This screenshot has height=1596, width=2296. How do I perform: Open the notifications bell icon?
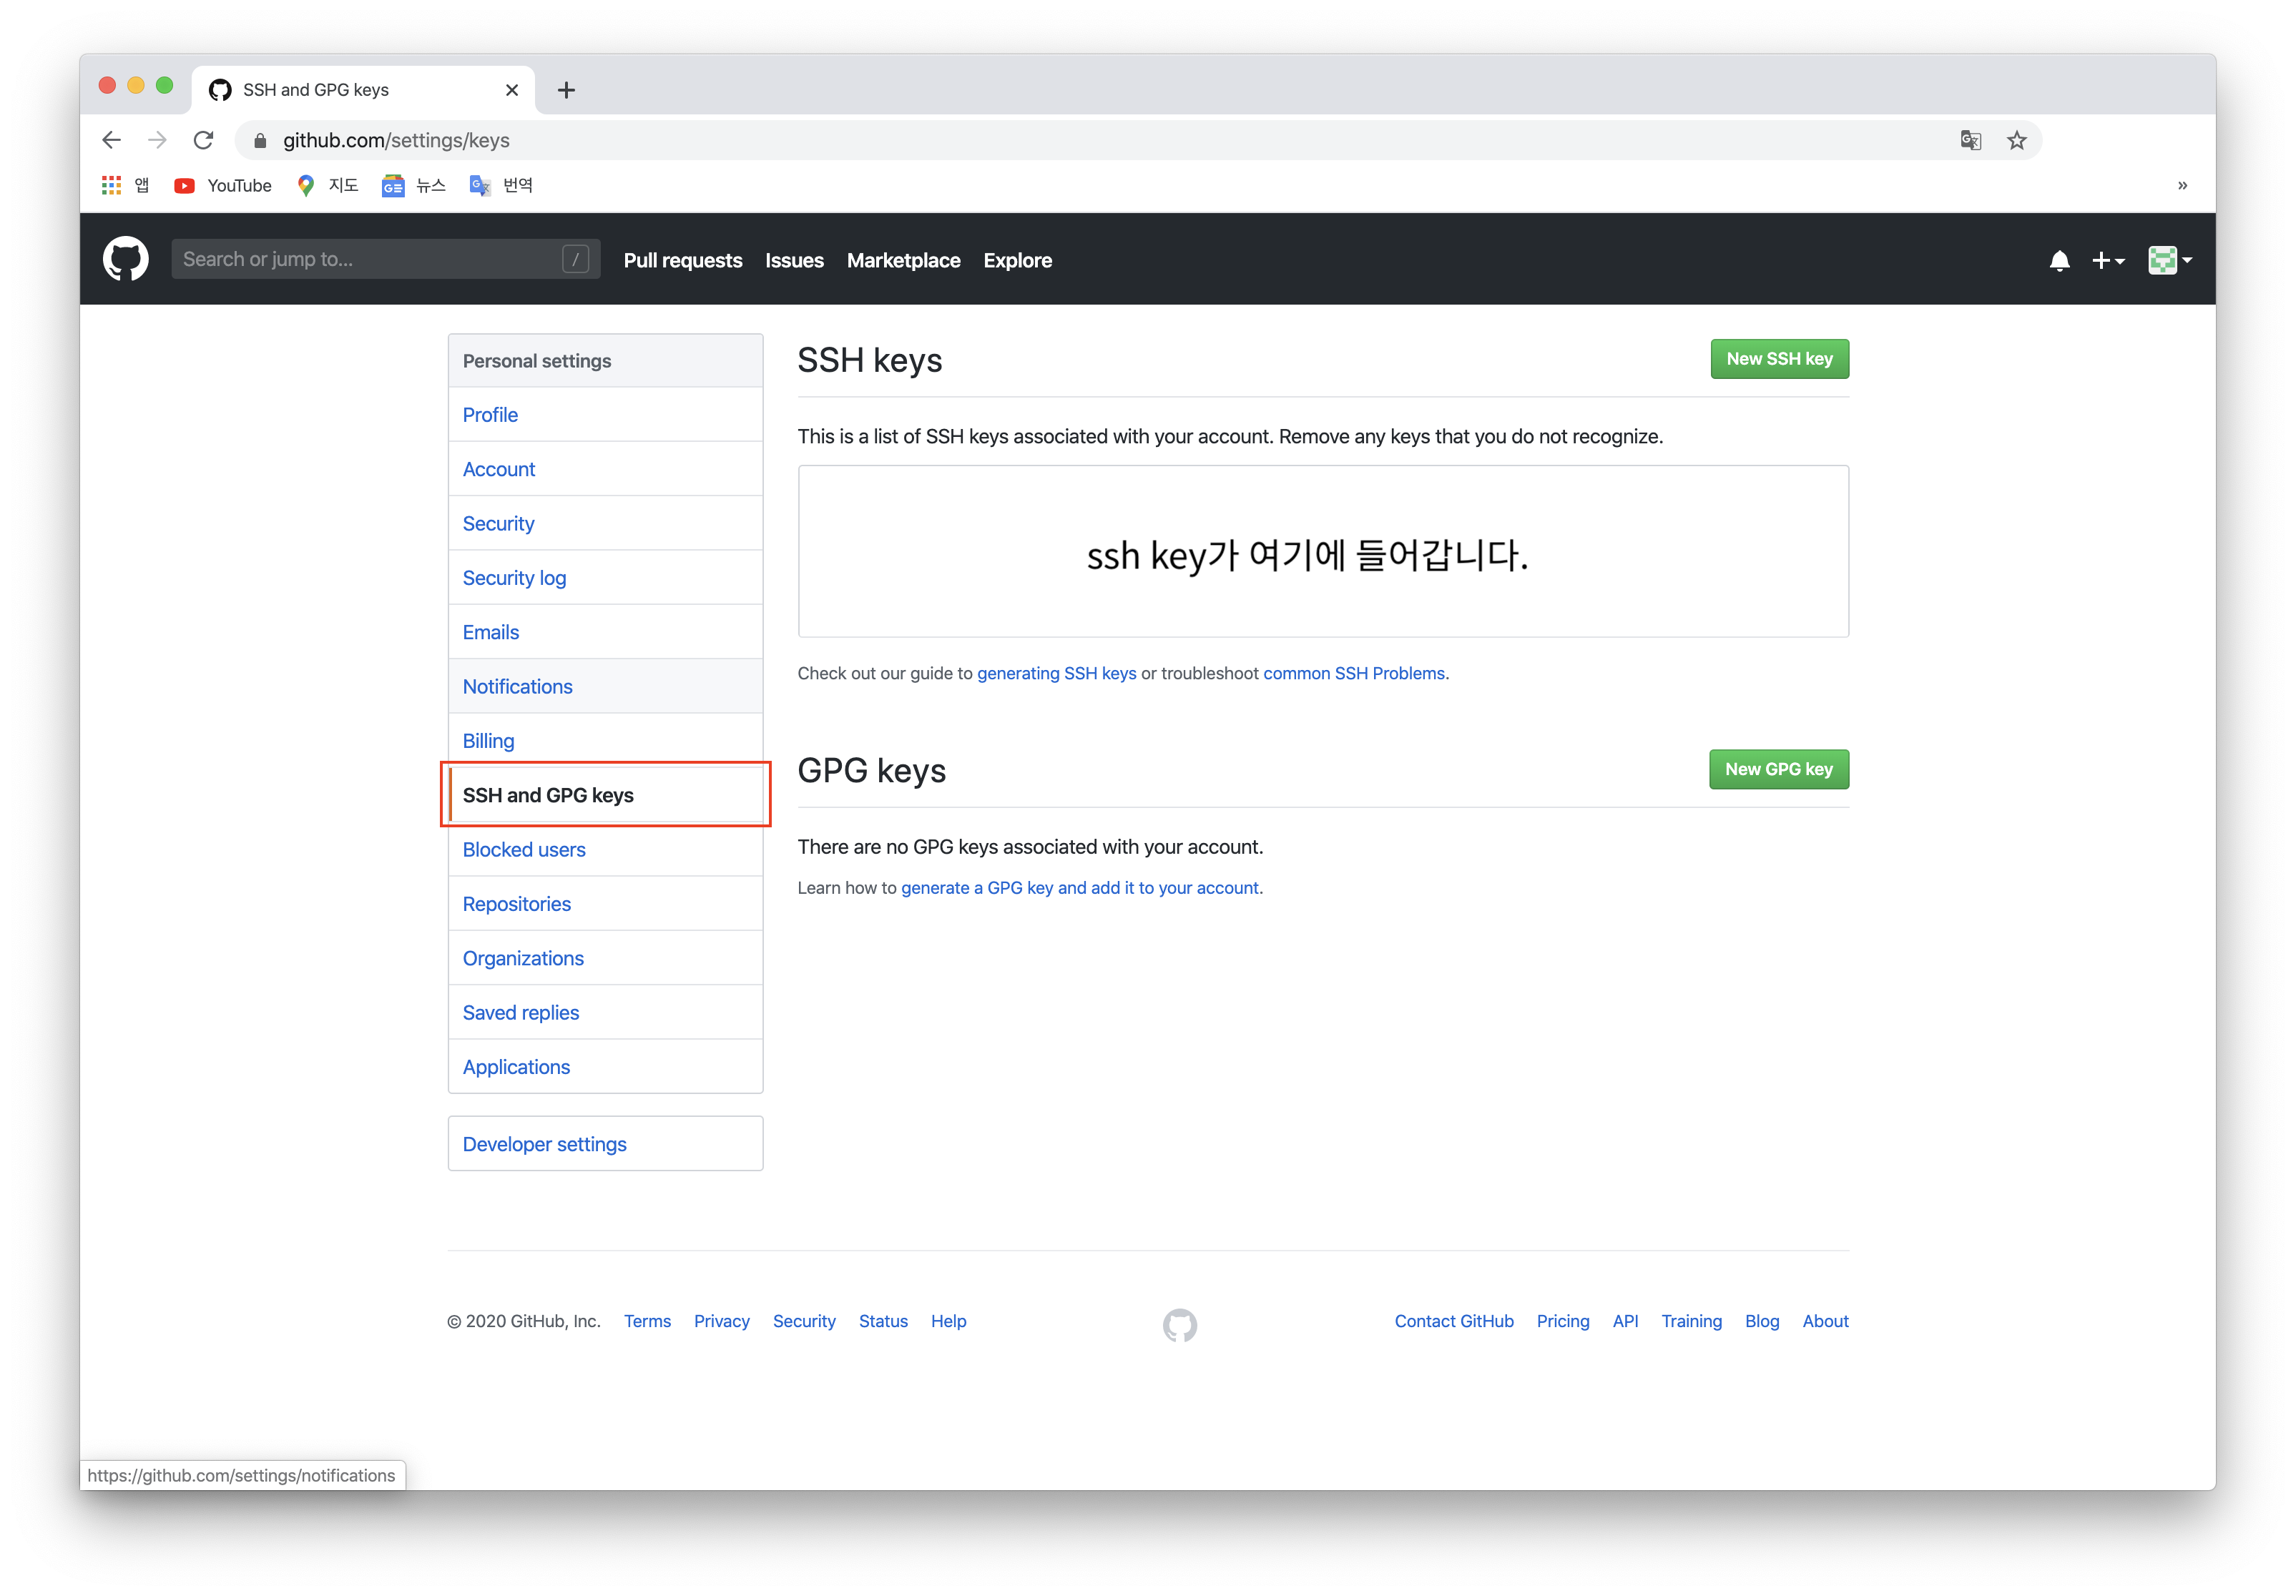[2059, 261]
